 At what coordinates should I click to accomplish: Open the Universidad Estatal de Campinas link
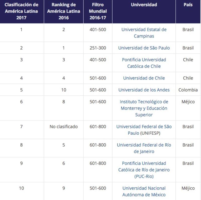pos(144,33)
